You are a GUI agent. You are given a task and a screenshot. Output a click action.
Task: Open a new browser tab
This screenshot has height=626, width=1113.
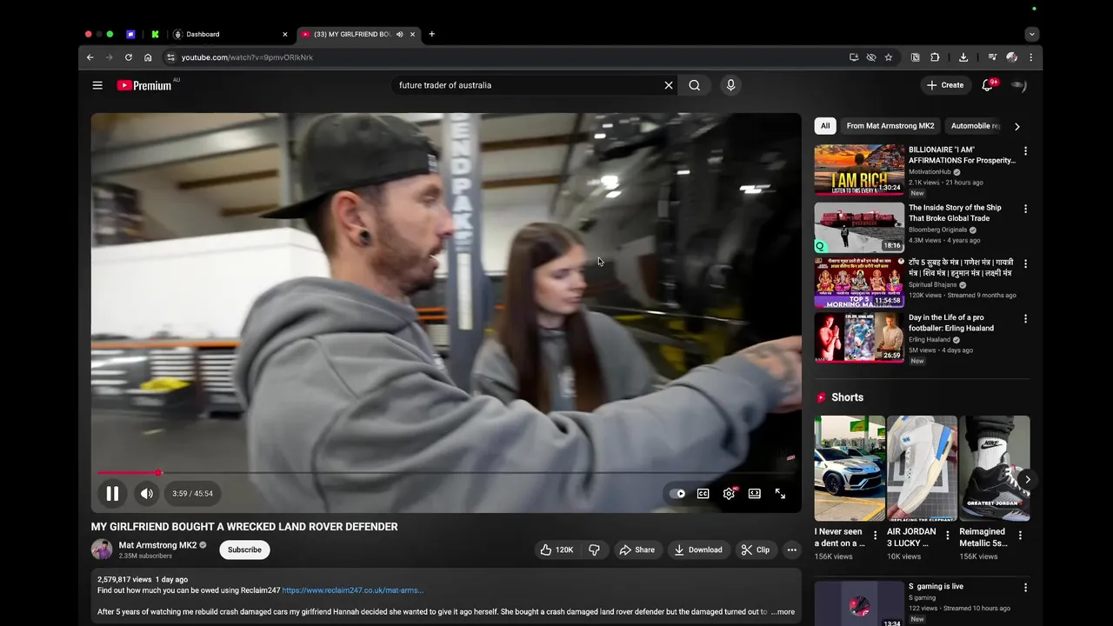coord(431,34)
